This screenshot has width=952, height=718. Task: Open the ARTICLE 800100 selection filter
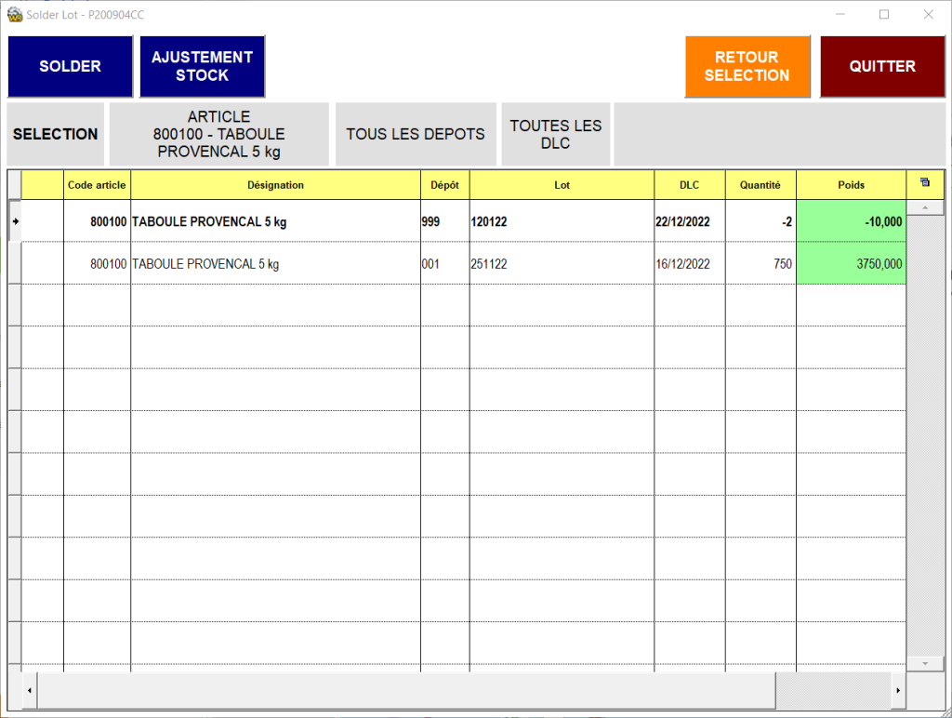(218, 134)
